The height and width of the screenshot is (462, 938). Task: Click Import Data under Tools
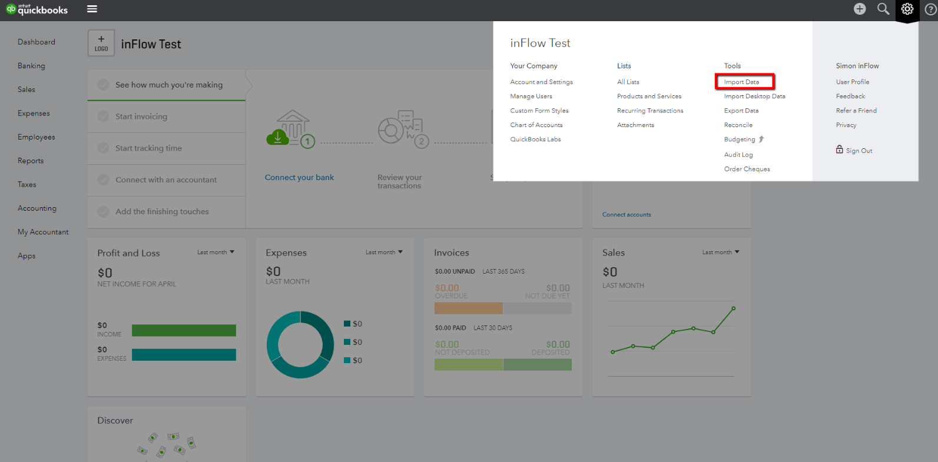click(742, 82)
